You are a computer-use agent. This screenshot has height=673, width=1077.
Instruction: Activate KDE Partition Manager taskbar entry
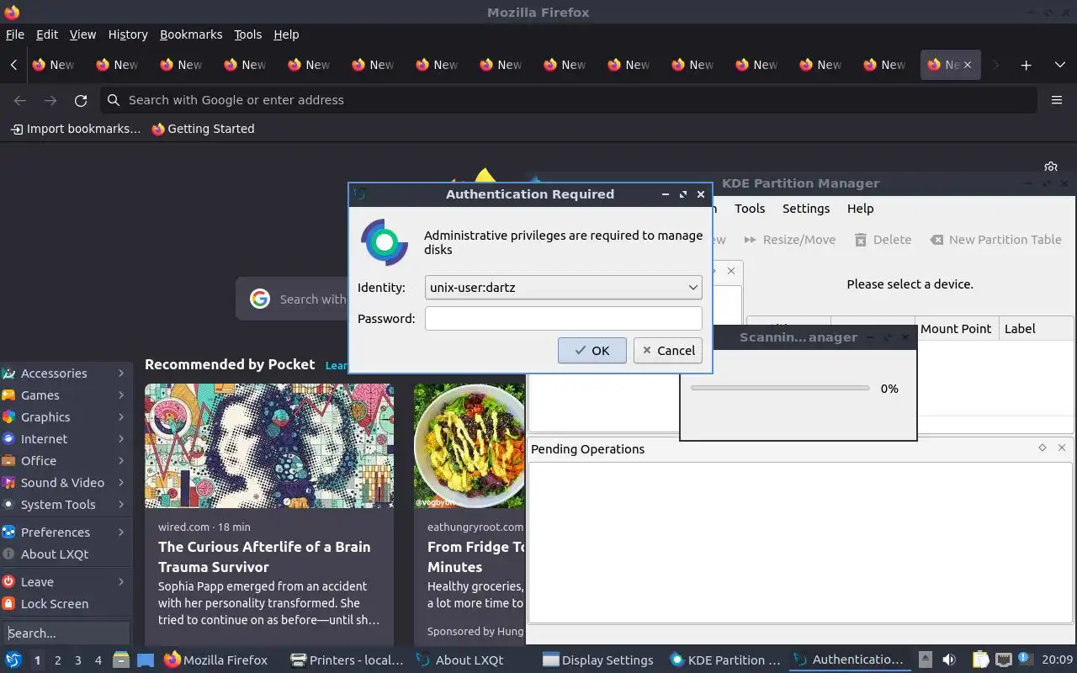click(x=725, y=660)
